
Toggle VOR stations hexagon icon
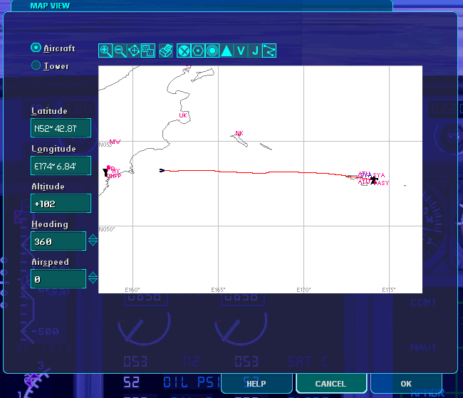(x=198, y=51)
